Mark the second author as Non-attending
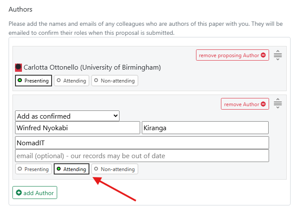Image resolution: width=294 pixels, height=208 pixels. click(114, 169)
